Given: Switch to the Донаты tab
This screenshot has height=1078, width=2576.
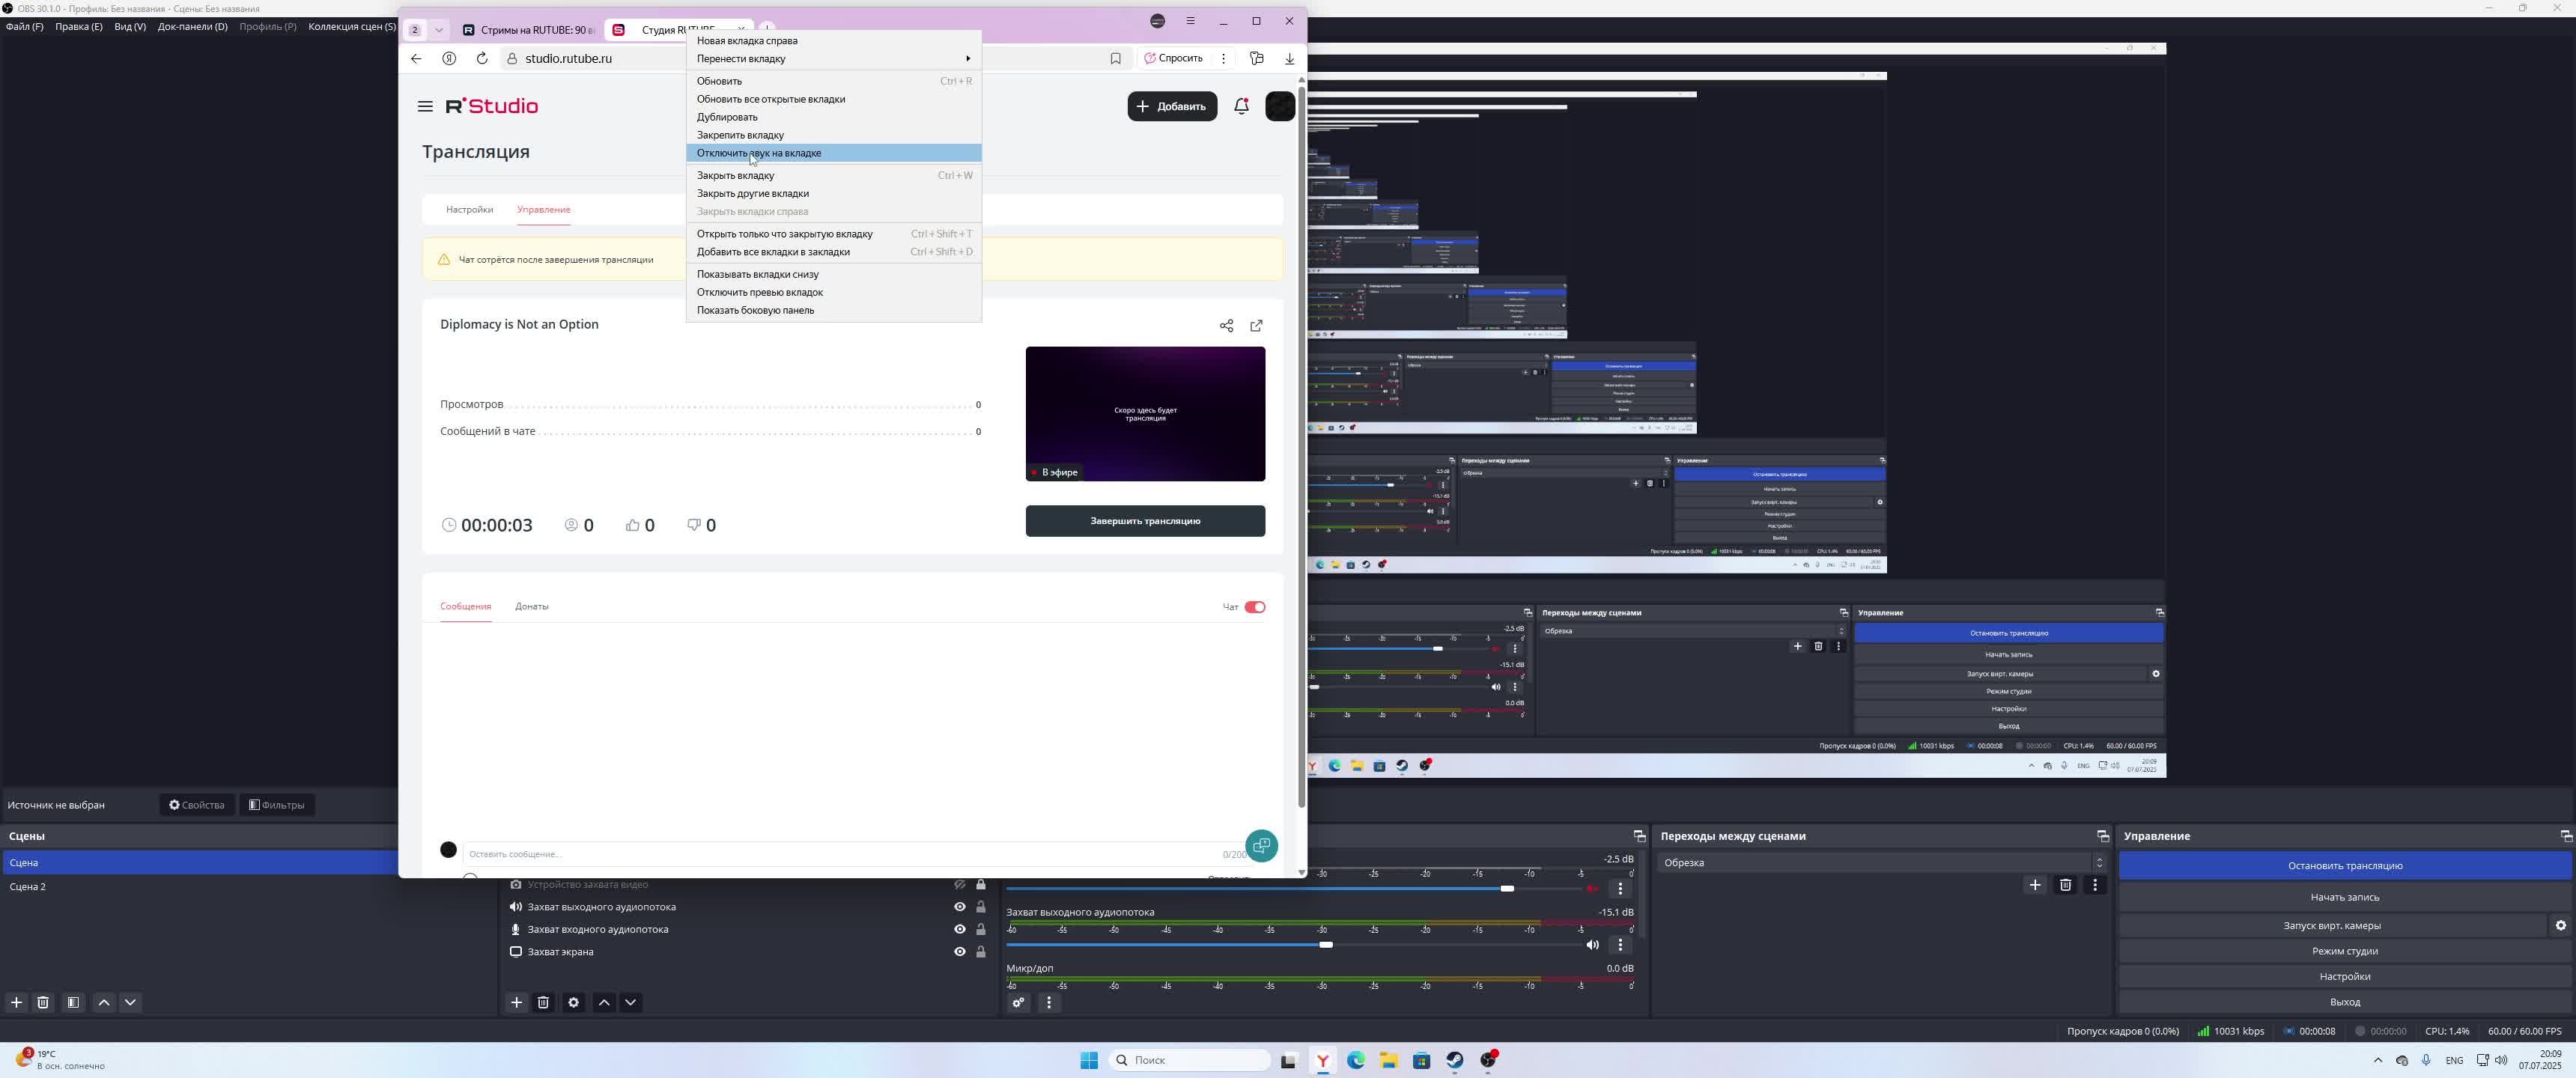Looking at the screenshot, I should click(532, 606).
